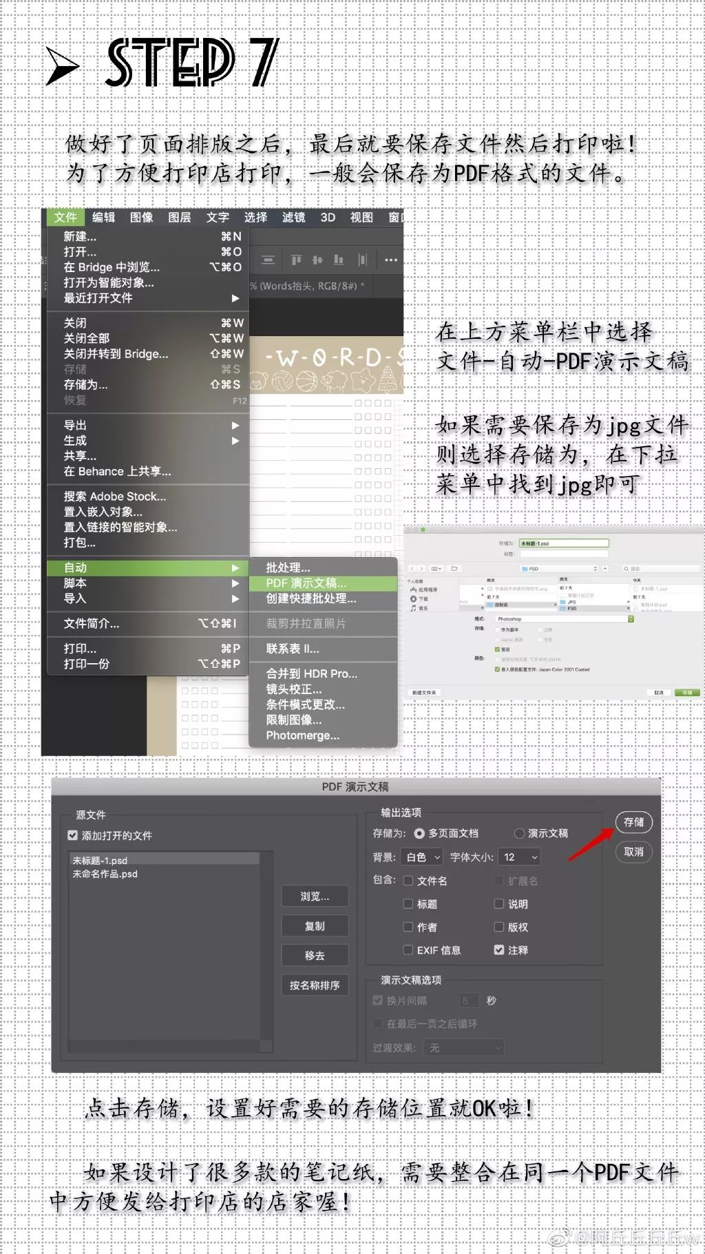The image size is (705, 1254).
Task: Open the 过渡效果 dropdown
Action: (465, 1047)
